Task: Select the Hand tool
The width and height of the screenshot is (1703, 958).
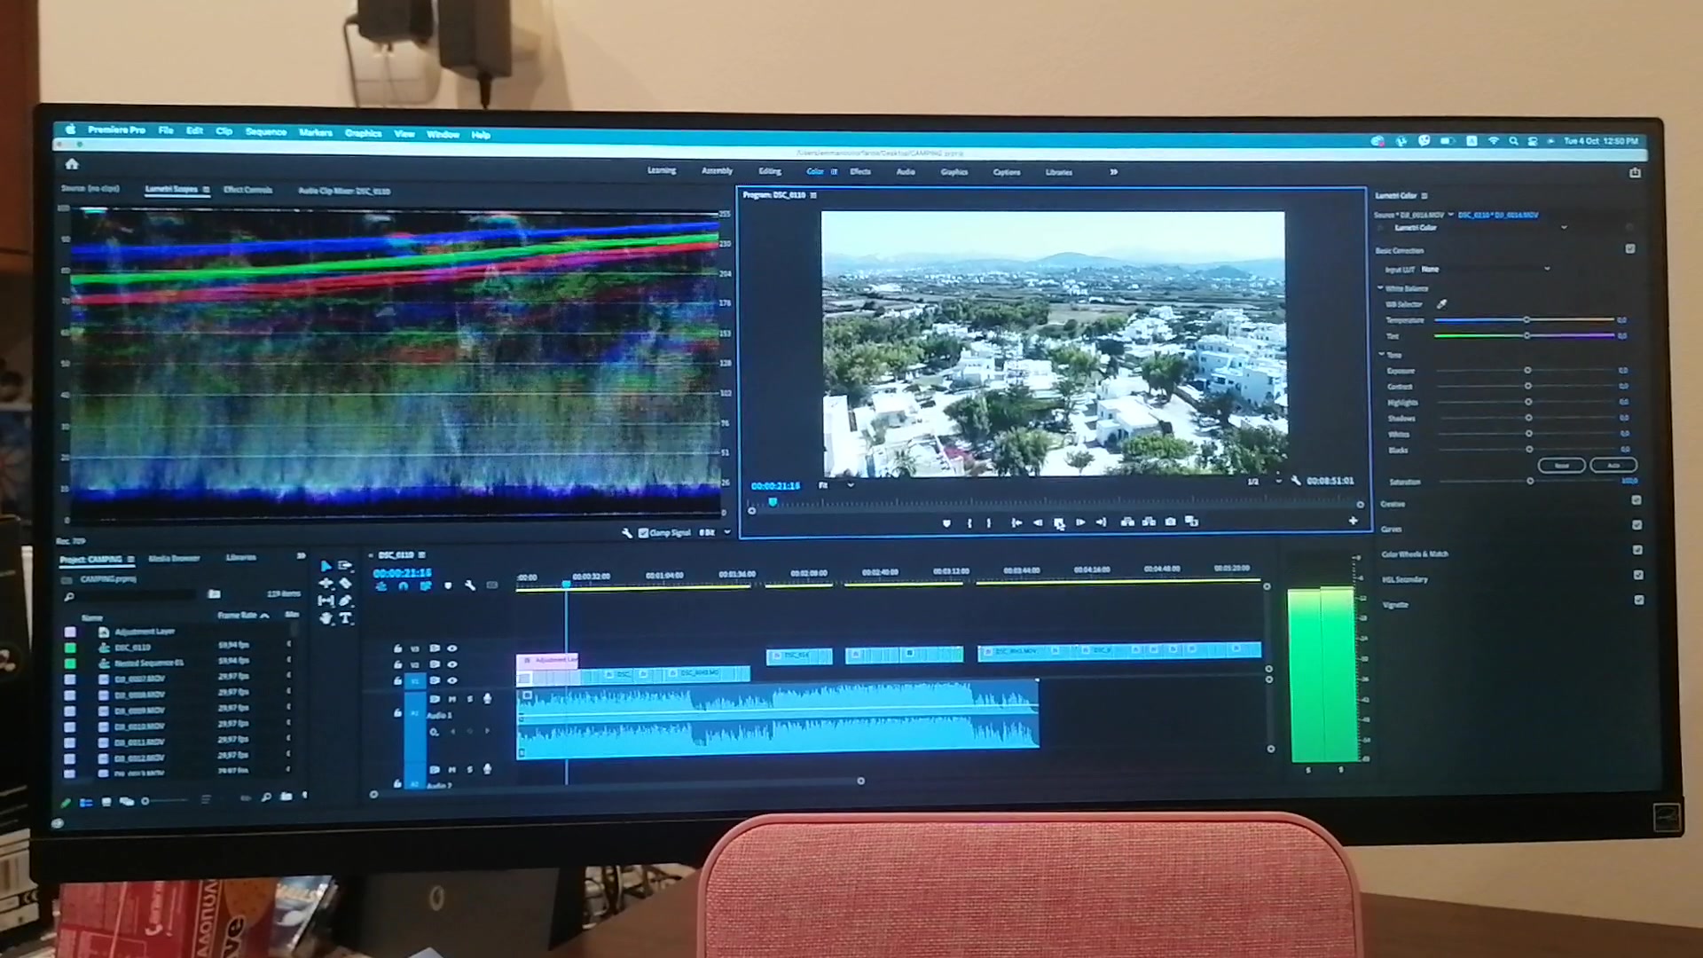Action: coord(326,618)
